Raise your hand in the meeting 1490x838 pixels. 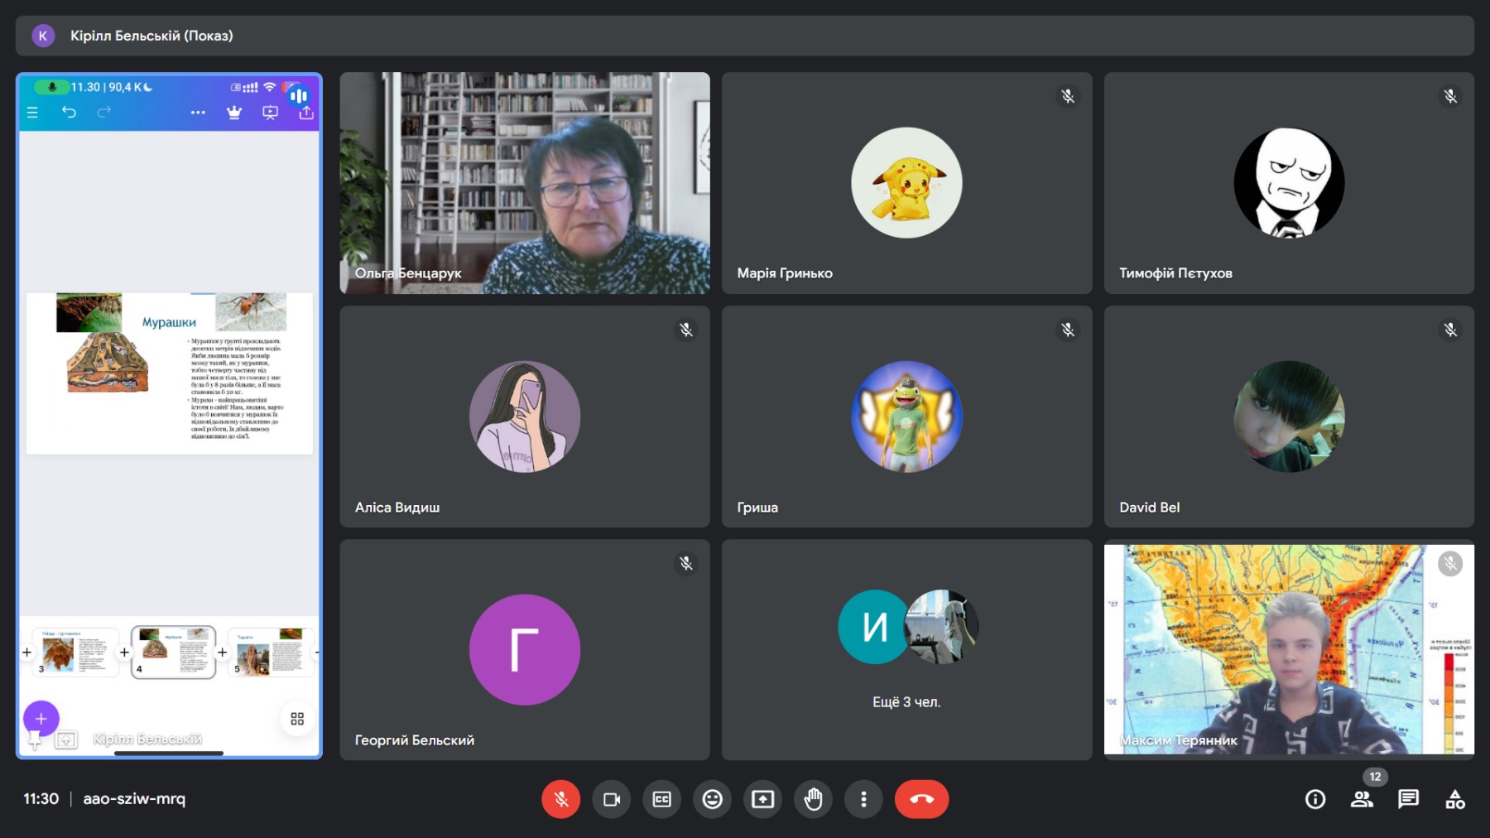tap(814, 799)
